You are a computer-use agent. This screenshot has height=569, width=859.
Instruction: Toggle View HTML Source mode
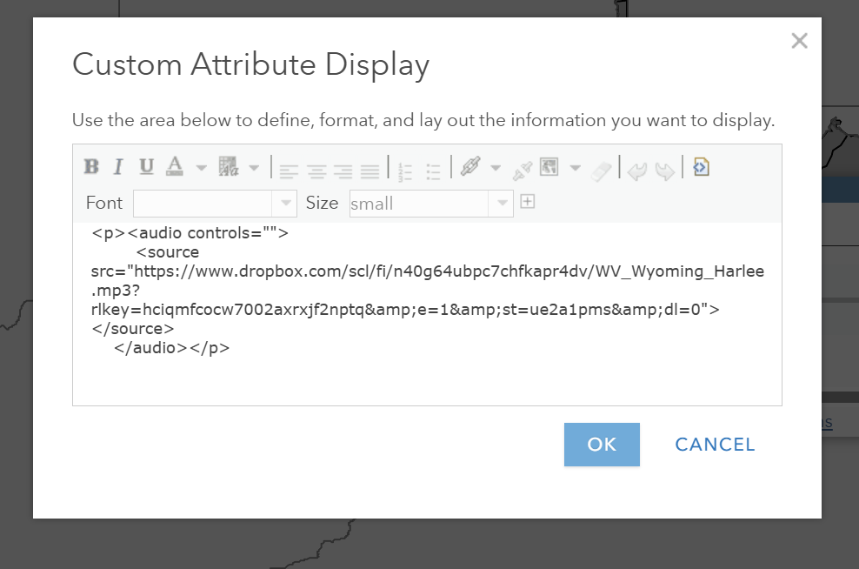pyautogui.click(x=702, y=167)
